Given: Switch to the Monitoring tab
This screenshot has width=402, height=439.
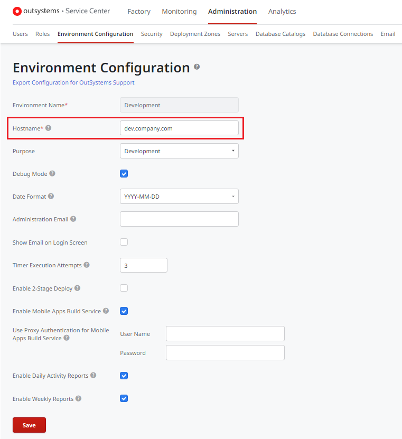Looking at the screenshot, I should coord(179,11).
